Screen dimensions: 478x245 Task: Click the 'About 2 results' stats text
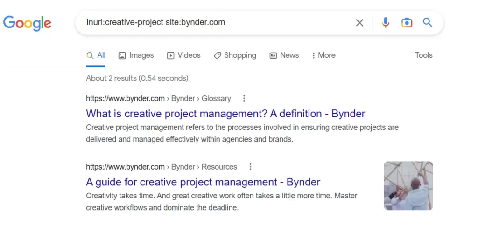tap(137, 78)
